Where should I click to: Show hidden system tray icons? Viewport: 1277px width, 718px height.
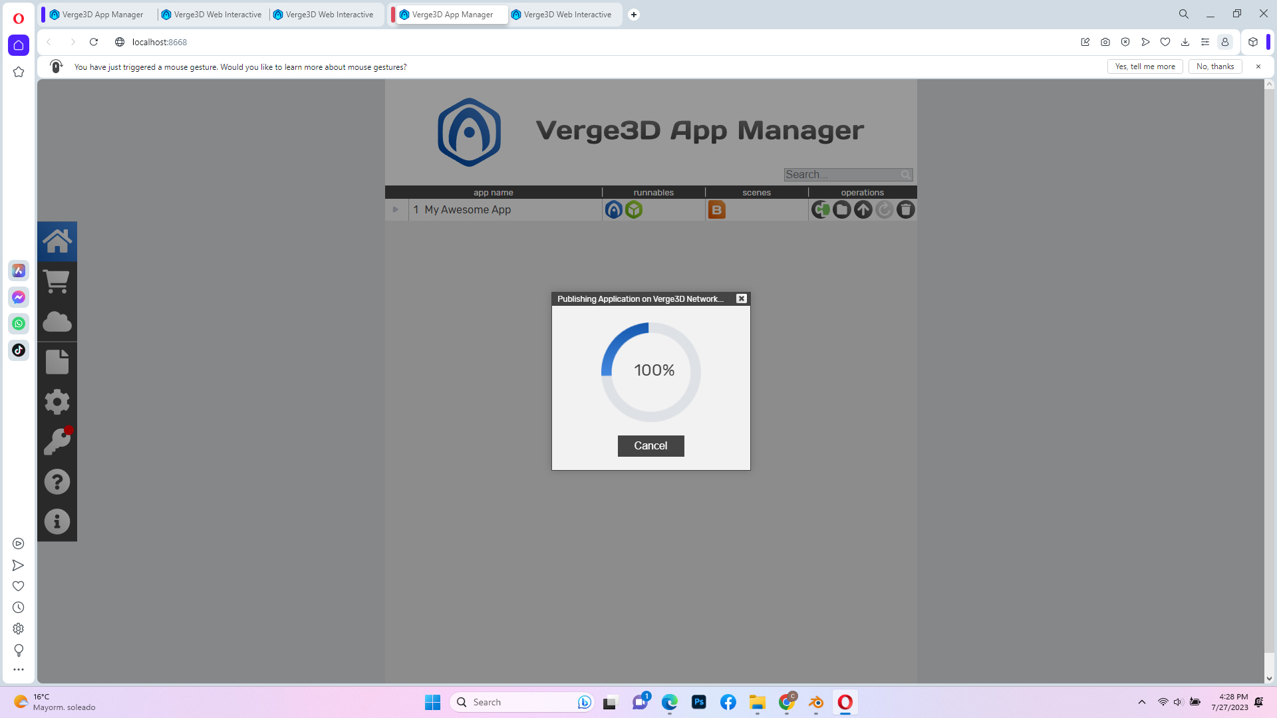pyautogui.click(x=1141, y=702)
